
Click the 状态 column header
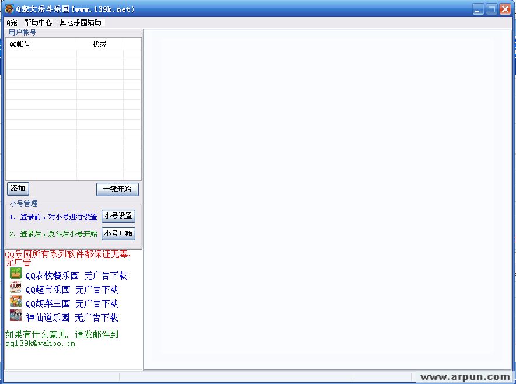(99, 44)
